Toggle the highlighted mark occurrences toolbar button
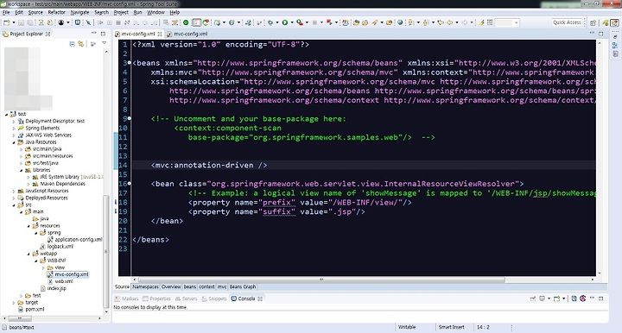The image size is (622, 333). (x=197, y=23)
